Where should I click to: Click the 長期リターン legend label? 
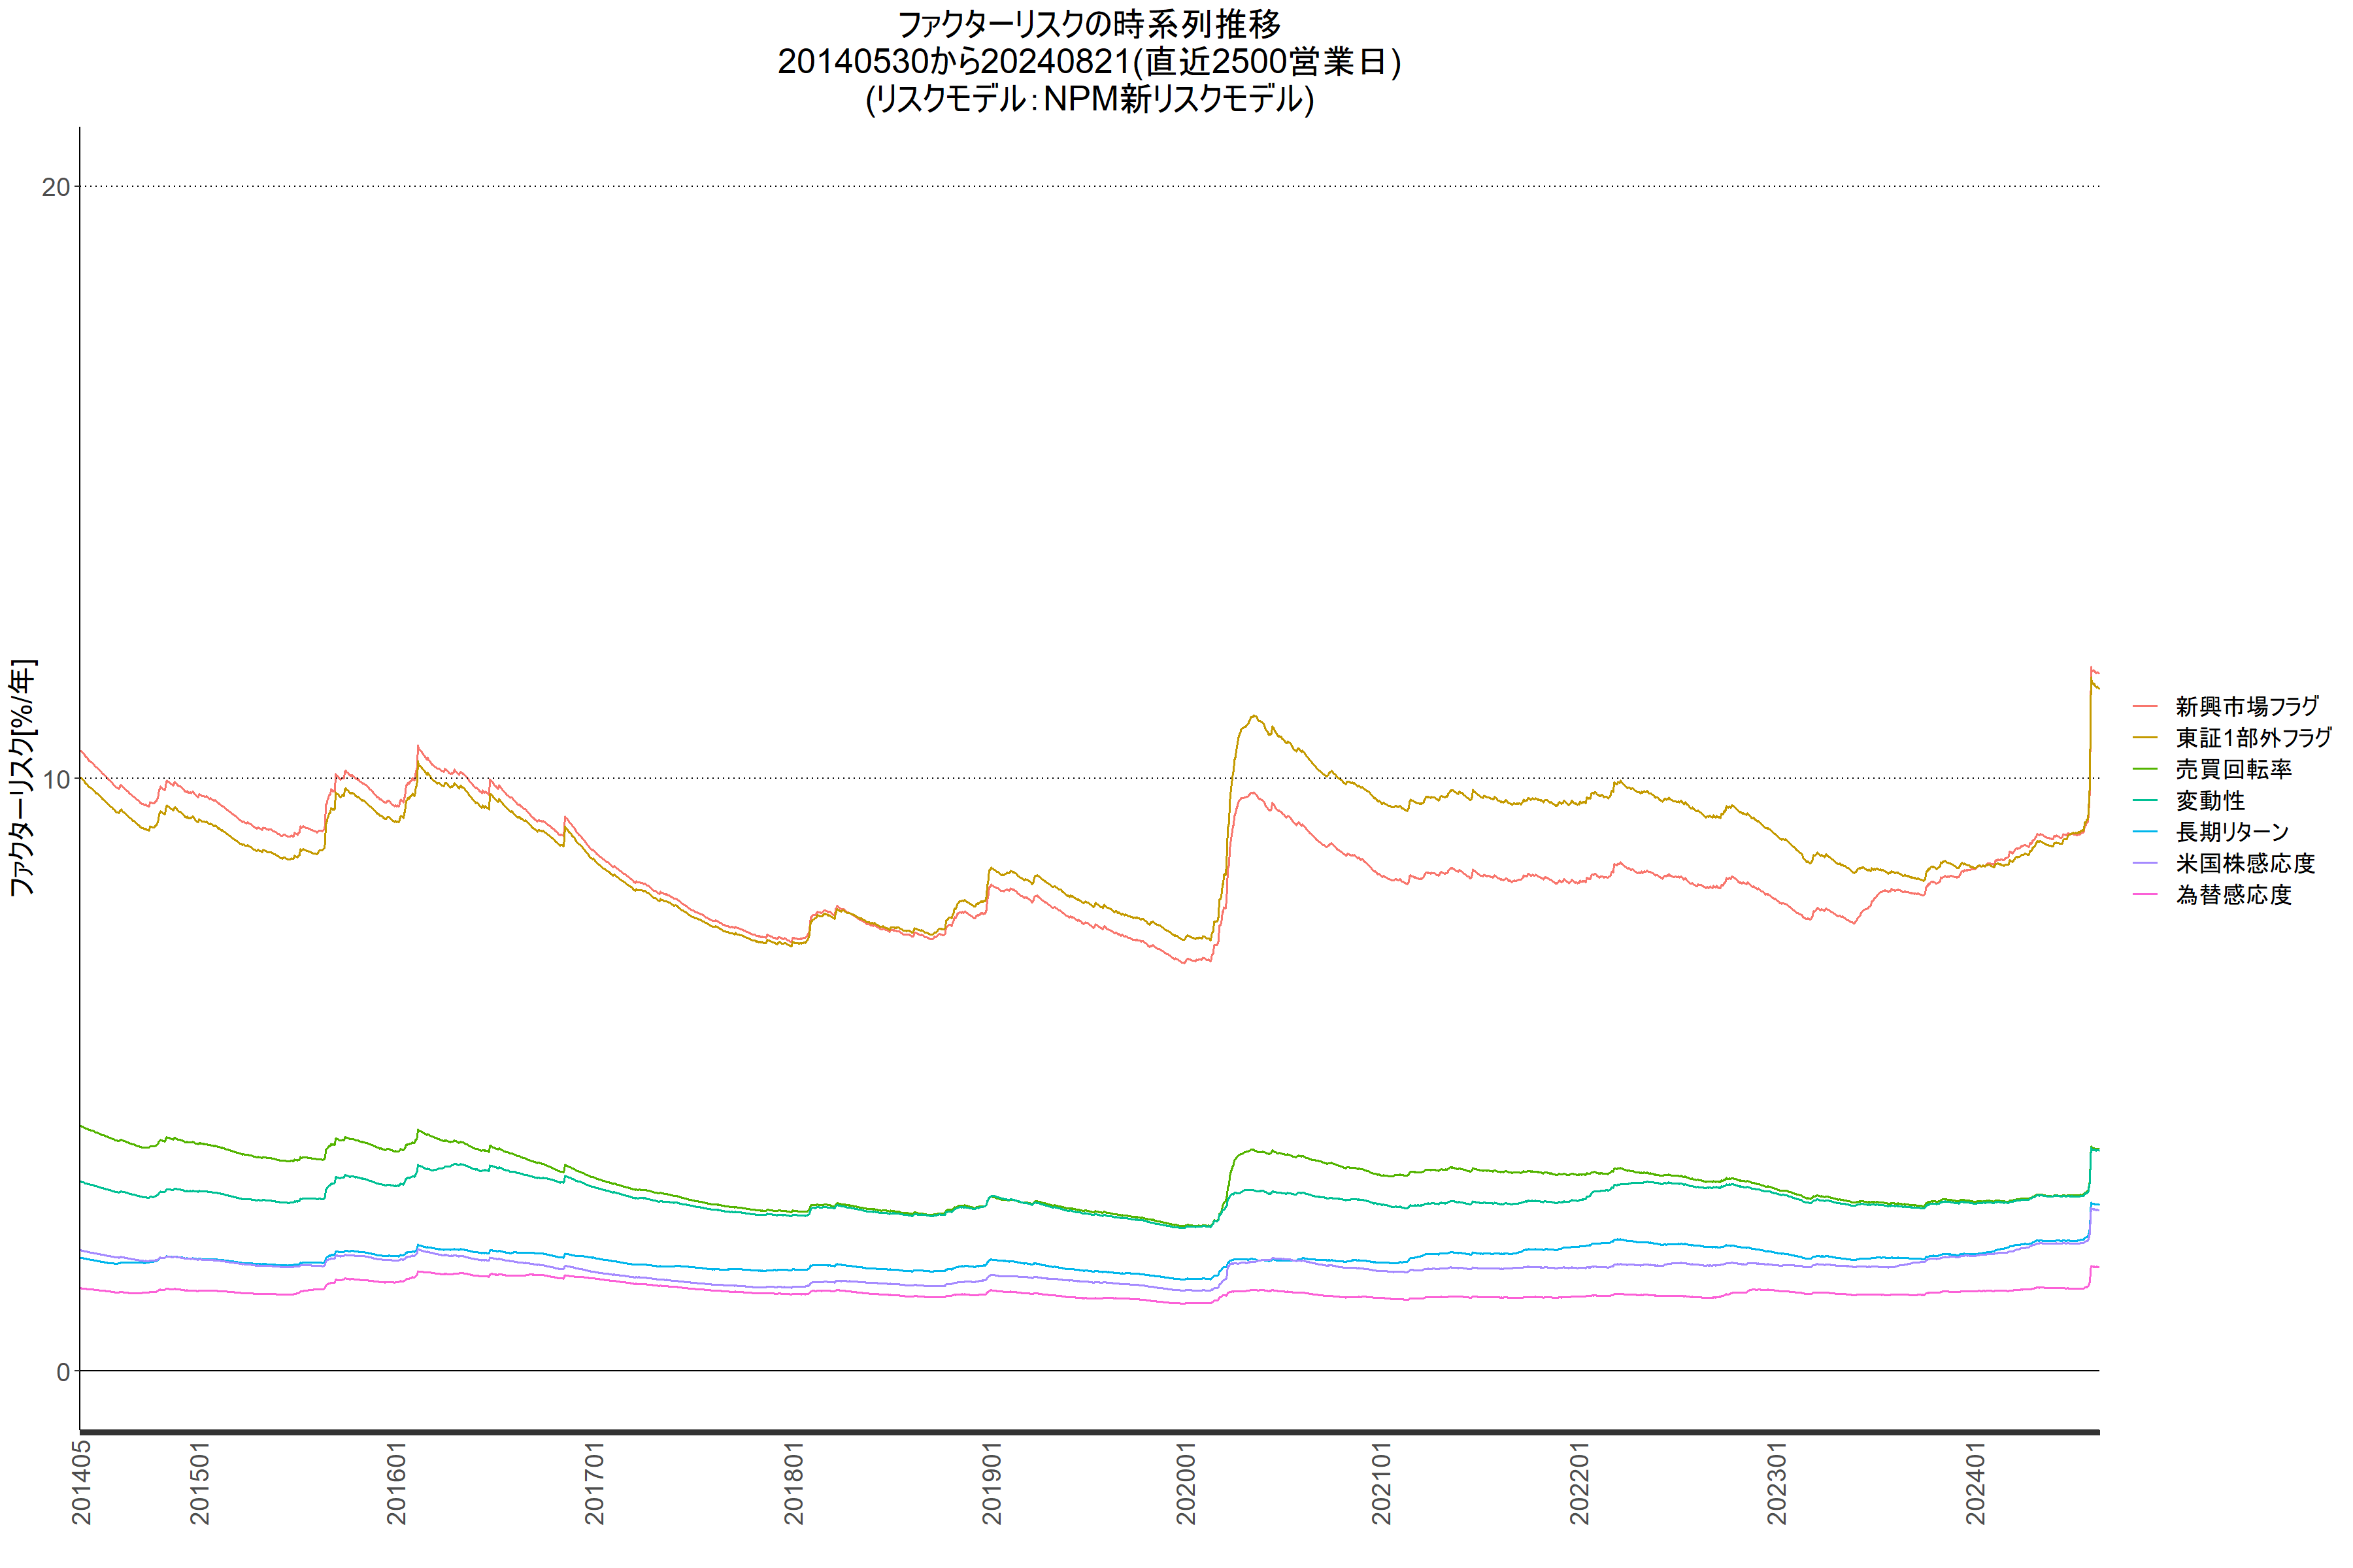[x=2232, y=832]
